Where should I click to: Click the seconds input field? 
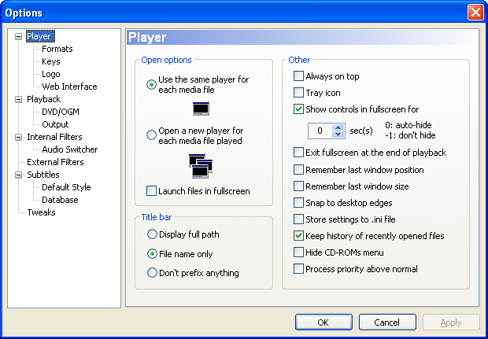coord(320,131)
